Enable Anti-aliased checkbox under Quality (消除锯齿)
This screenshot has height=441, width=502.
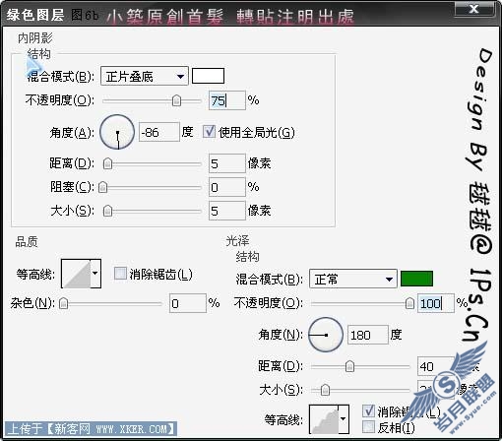coord(120,274)
